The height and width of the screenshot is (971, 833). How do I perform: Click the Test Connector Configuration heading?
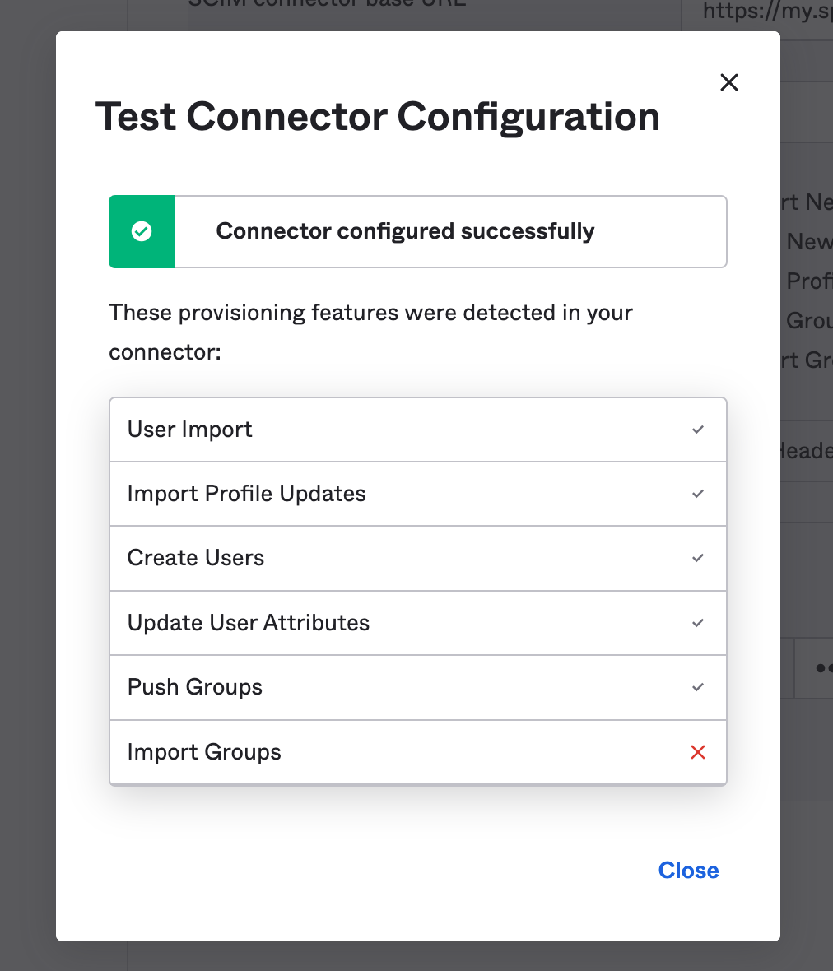point(377,117)
